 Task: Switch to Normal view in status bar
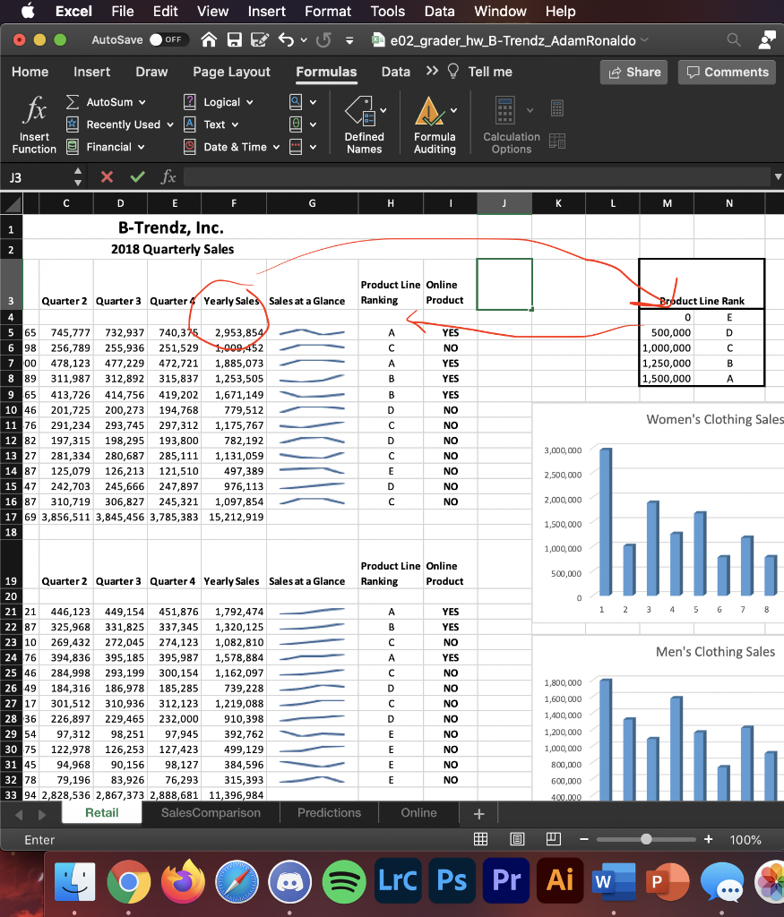pos(480,840)
